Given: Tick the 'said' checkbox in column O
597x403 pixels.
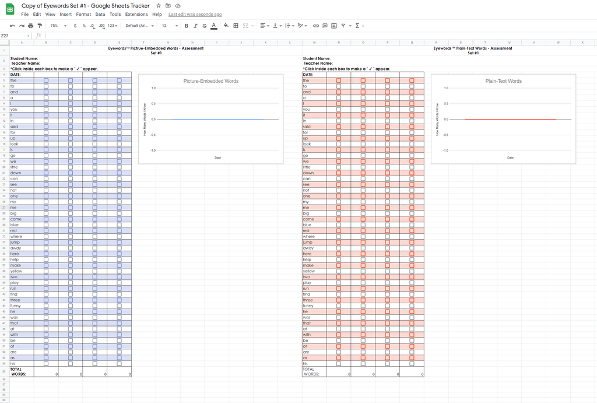Looking at the screenshot, I should pos(363,127).
